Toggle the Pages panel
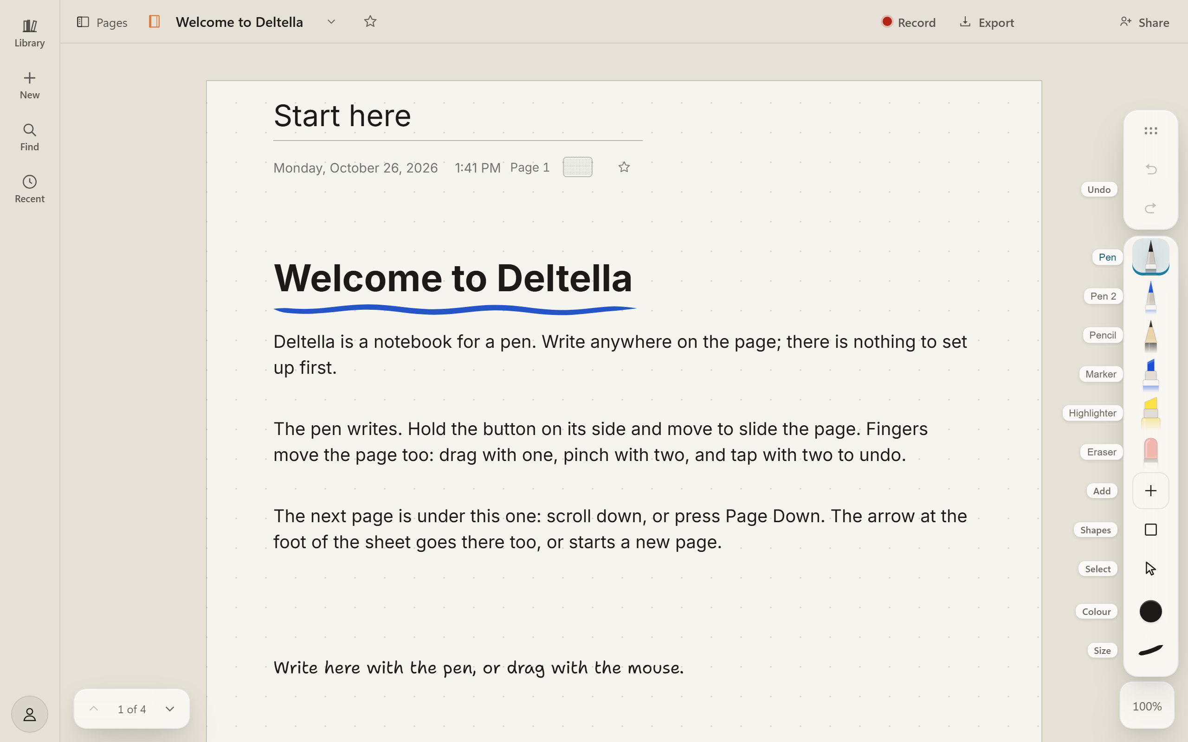The height and width of the screenshot is (742, 1188). pyautogui.click(x=102, y=22)
